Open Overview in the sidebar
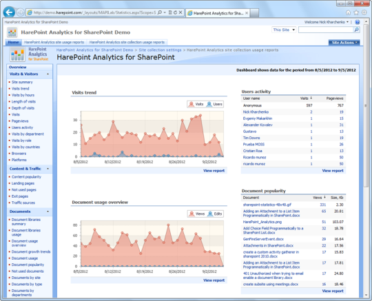Image resolution: width=372 pixels, height=301 pixels. point(17,67)
